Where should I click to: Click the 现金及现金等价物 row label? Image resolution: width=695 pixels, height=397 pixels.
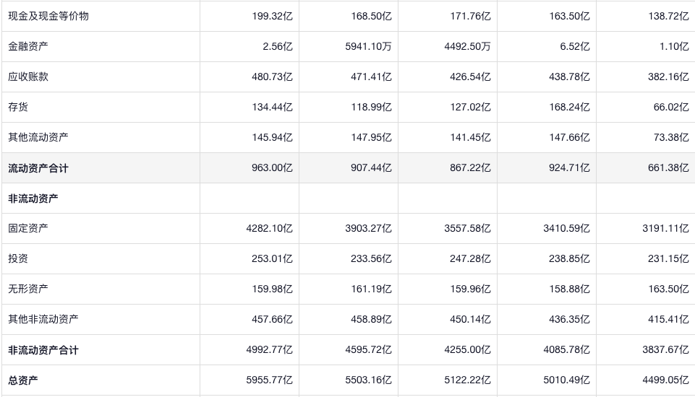tap(48, 16)
